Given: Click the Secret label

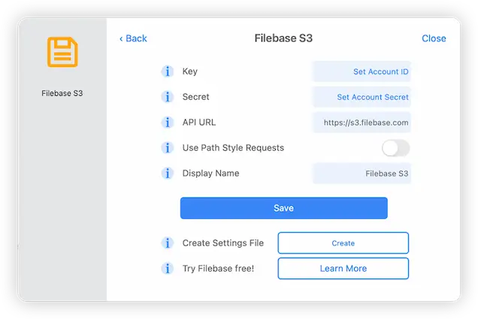Looking at the screenshot, I should tap(195, 97).
